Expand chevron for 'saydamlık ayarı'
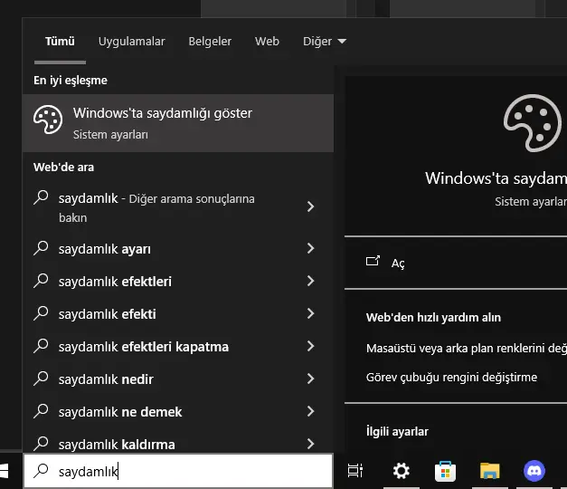Screen dimensions: 567x489 click(x=310, y=248)
